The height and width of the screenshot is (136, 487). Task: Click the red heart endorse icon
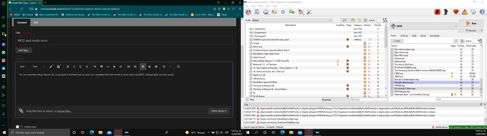(x=456, y=12)
